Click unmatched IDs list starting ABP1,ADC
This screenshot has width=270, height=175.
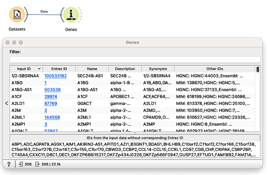coord(135,150)
